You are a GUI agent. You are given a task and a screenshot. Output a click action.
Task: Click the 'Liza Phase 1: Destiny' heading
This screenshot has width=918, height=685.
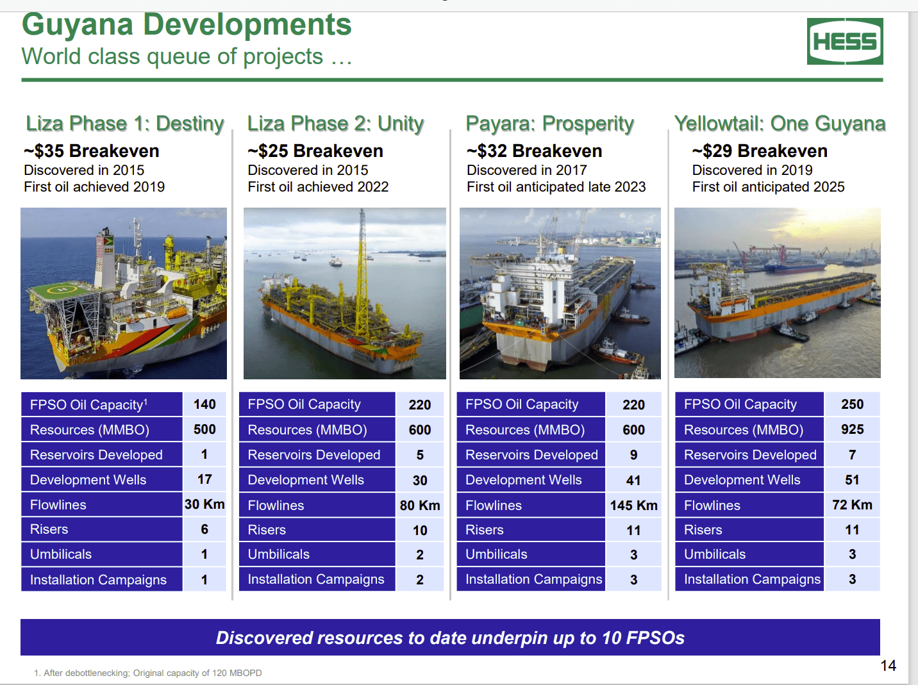(125, 123)
